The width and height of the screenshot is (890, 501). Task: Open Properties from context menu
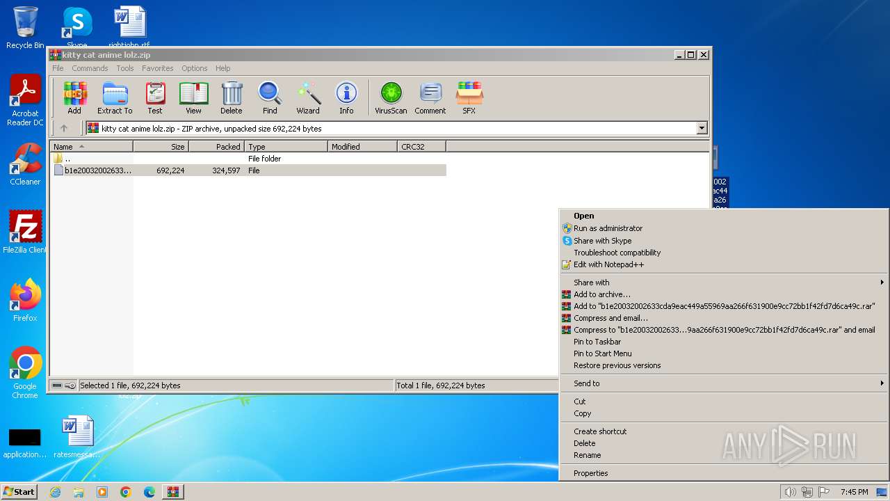723,473
